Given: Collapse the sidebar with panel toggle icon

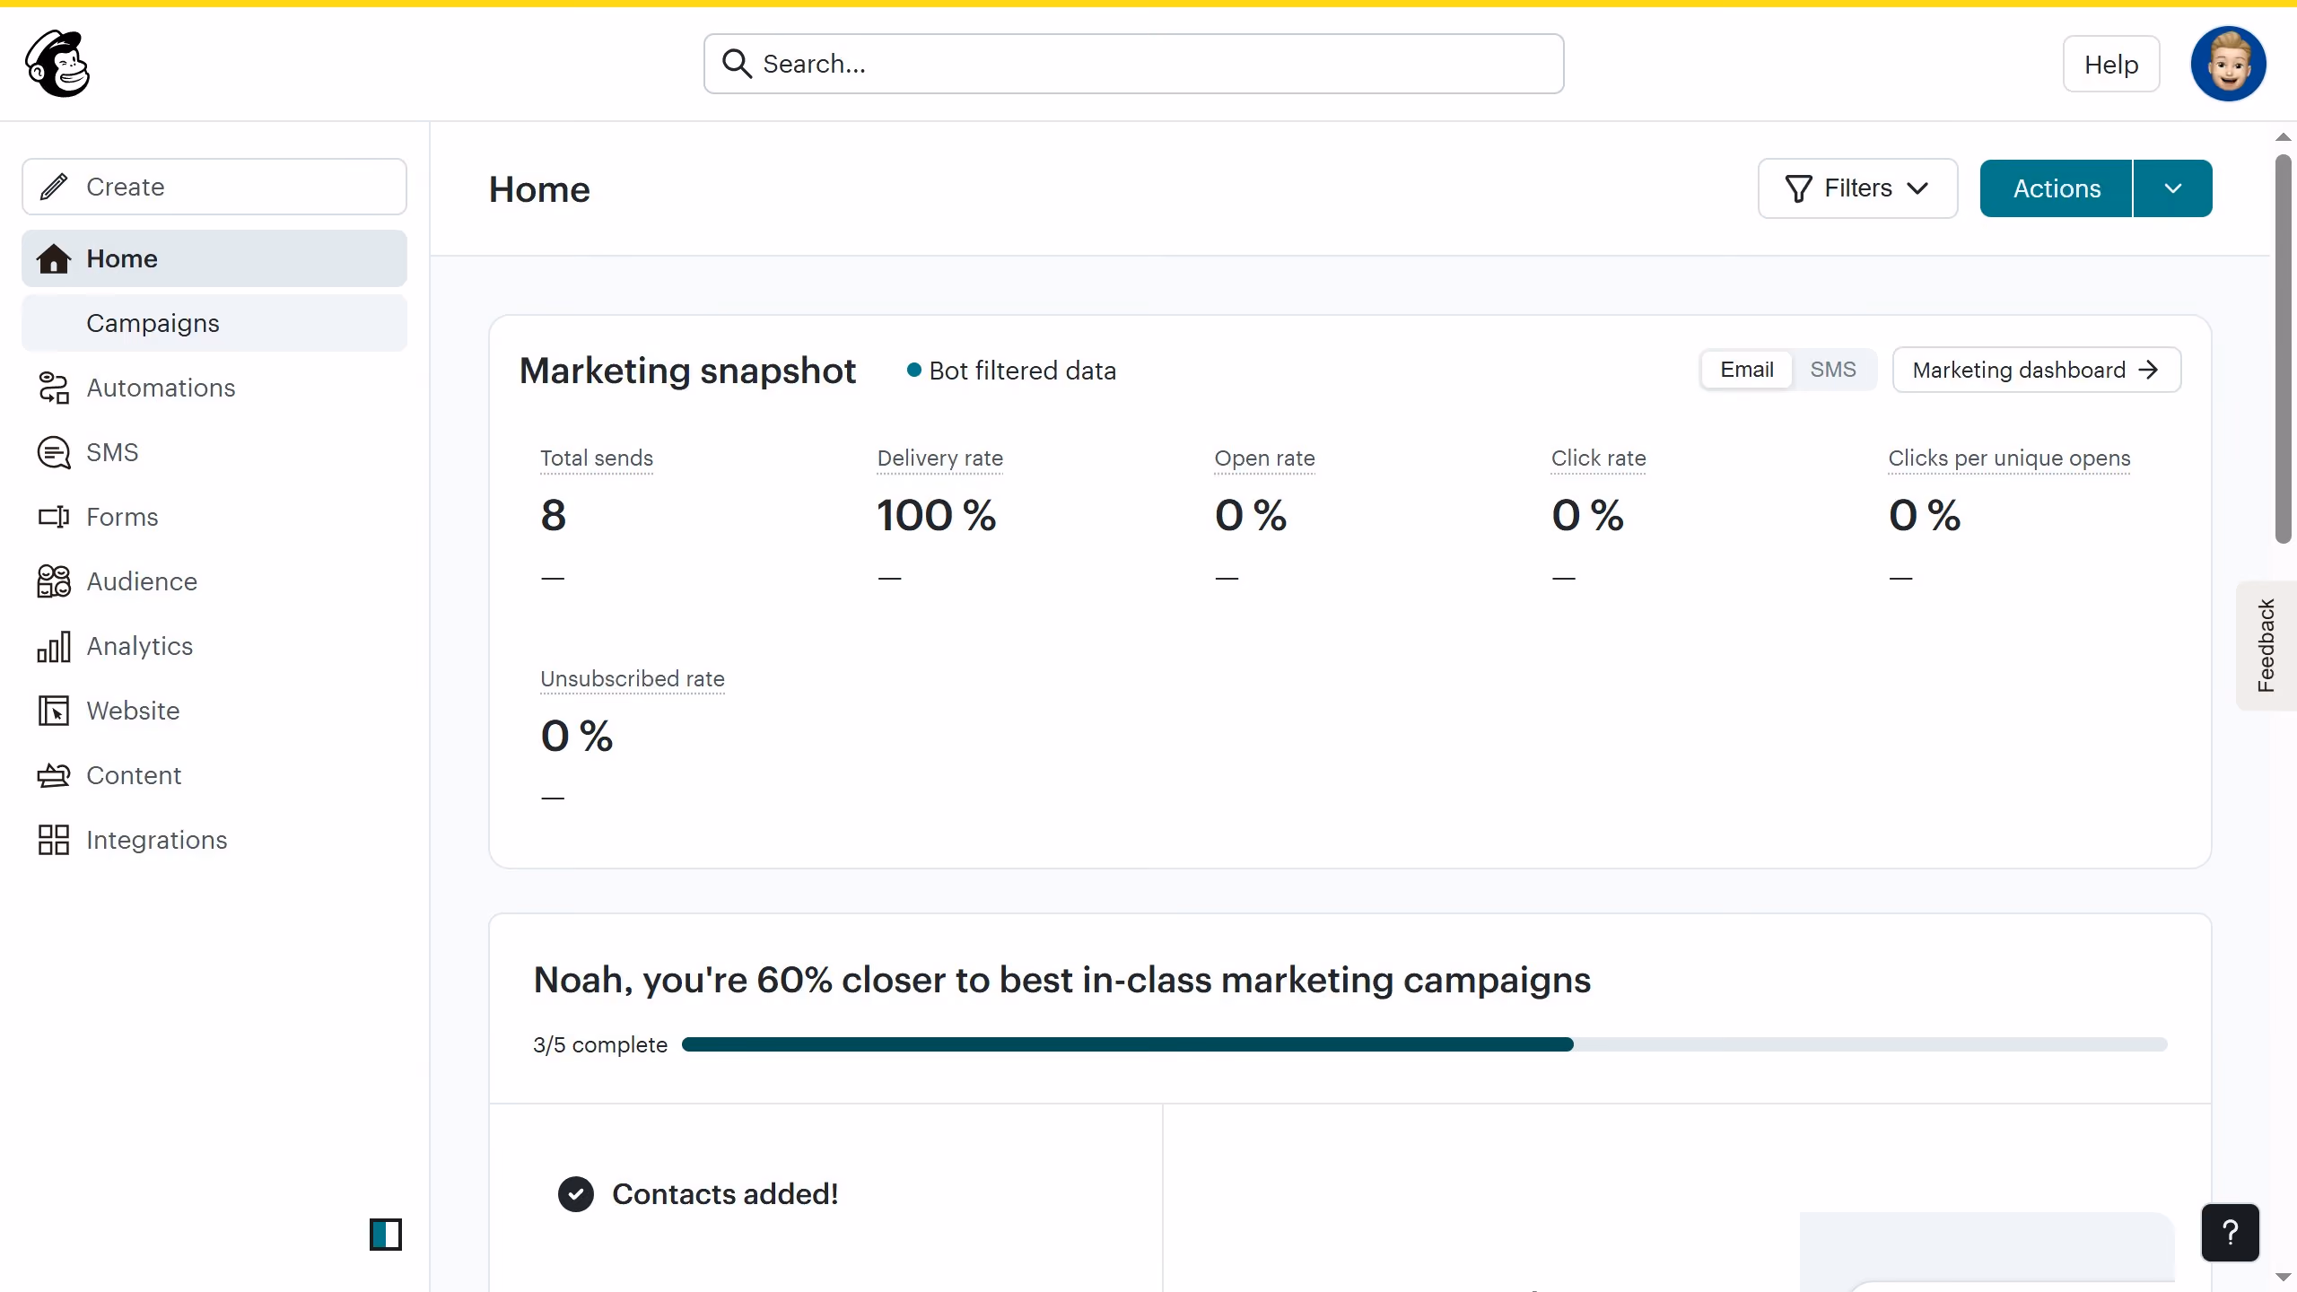Looking at the screenshot, I should [x=386, y=1235].
